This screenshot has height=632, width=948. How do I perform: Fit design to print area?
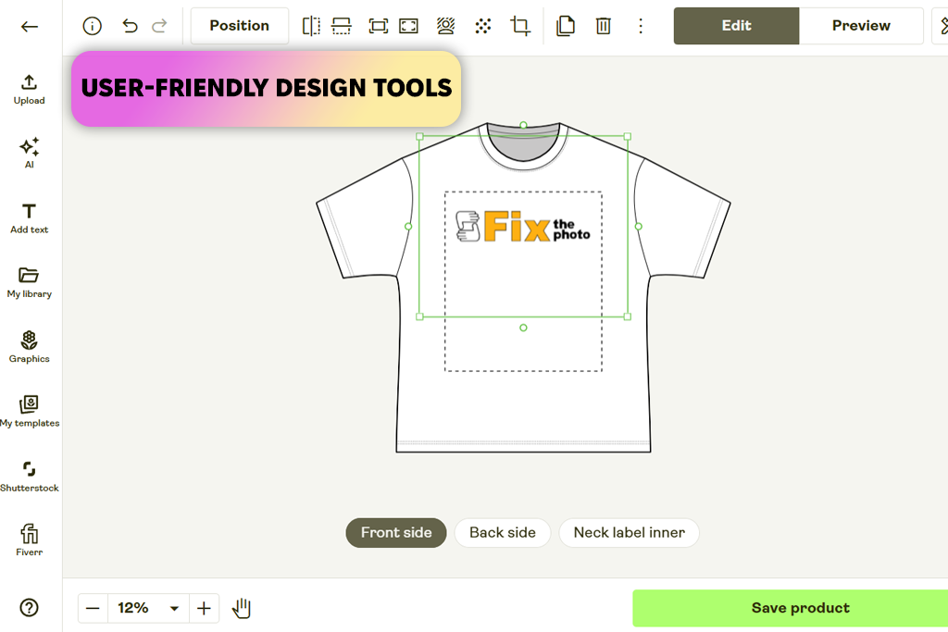tap(379, 26)
